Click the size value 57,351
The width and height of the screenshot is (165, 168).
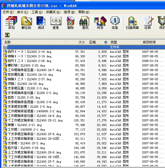(x=80, y=52)
